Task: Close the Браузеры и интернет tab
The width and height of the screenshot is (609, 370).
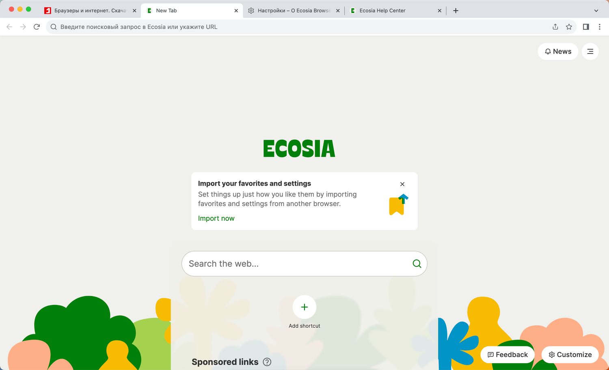Action: 134,11
